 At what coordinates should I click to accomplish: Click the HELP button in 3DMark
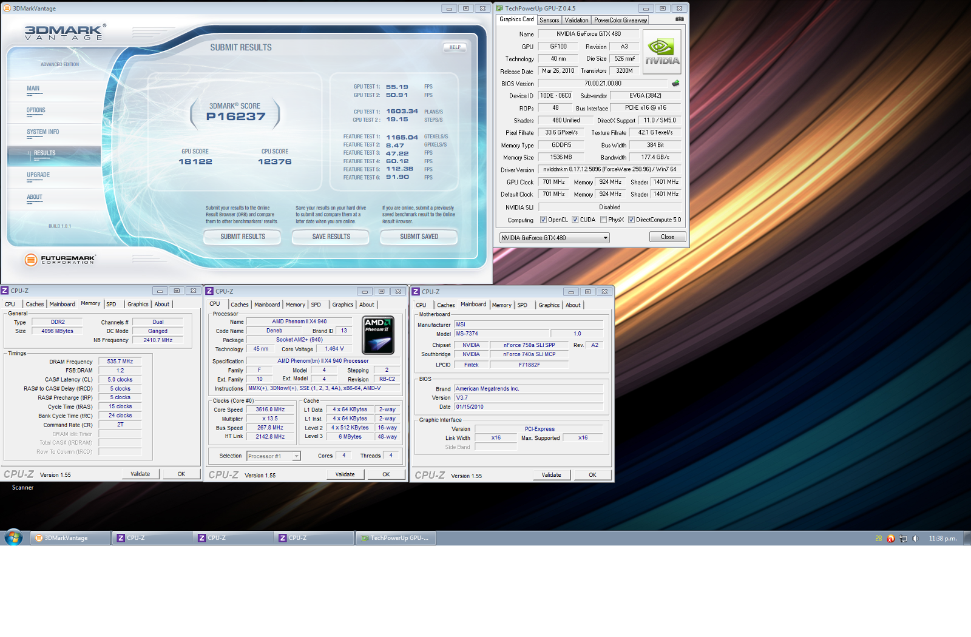tap(455, 47)
